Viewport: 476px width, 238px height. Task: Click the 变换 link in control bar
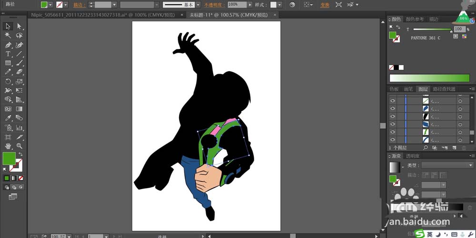pyautogui.click(x=325, y=5)
